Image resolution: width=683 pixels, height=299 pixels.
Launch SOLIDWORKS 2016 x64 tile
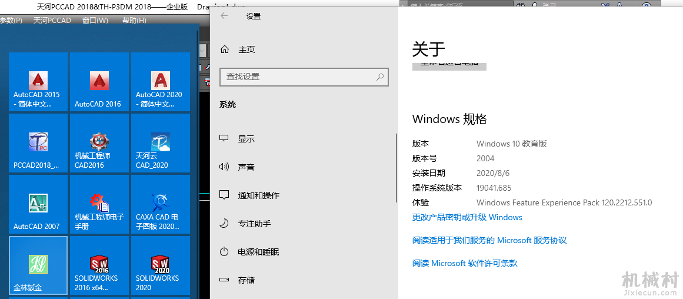99,265
